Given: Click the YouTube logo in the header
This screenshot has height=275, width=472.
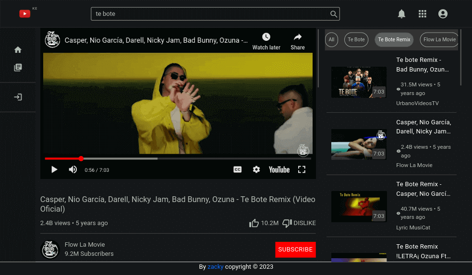Looking at the screenshot, I should (24, 13).
